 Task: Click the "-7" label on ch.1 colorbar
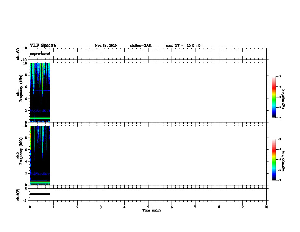tap(279, 118)
